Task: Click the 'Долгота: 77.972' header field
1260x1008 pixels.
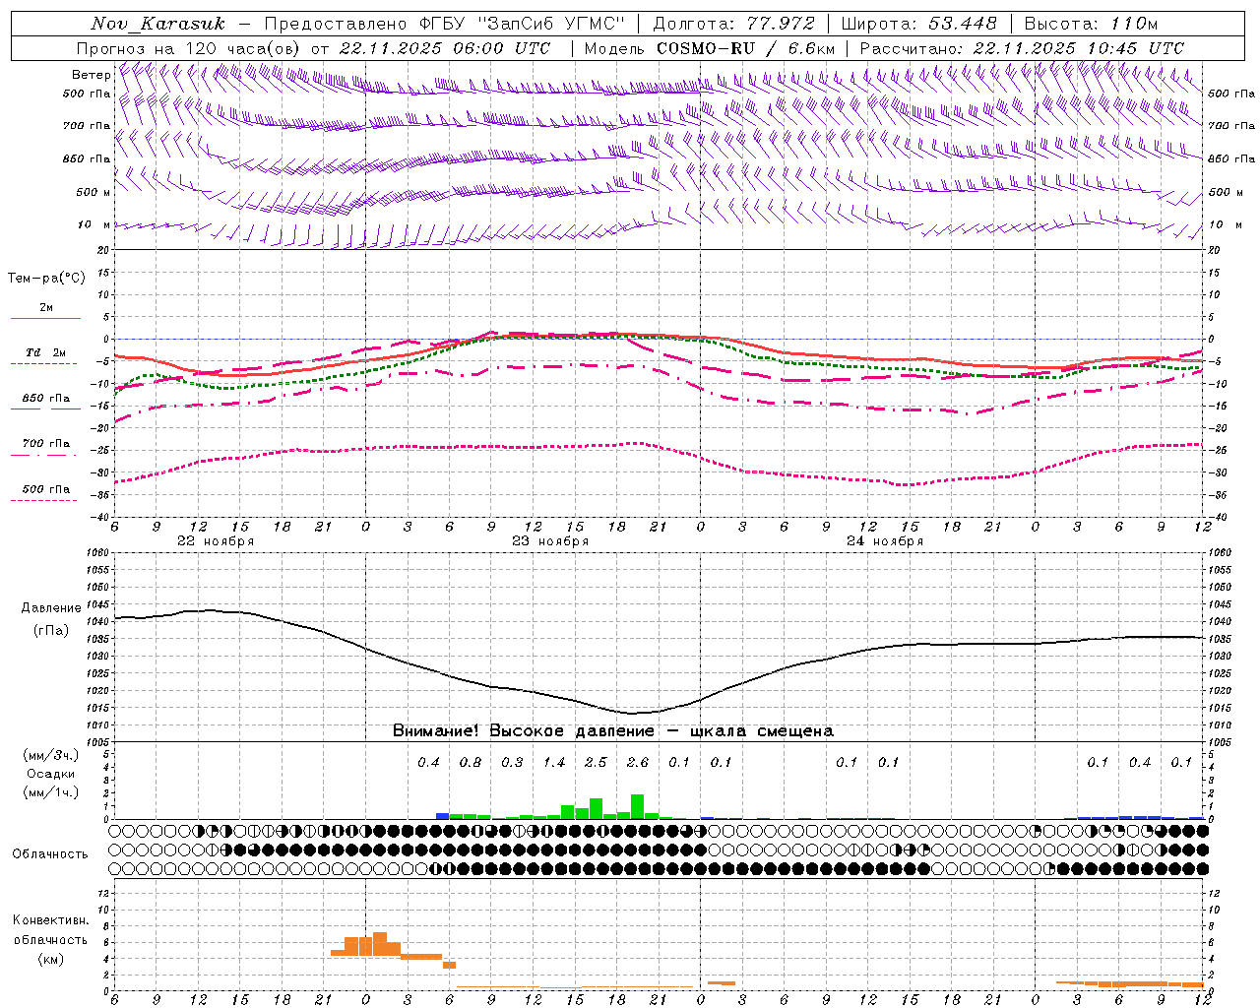Action: pyautogui.click(x=733, y=24)
